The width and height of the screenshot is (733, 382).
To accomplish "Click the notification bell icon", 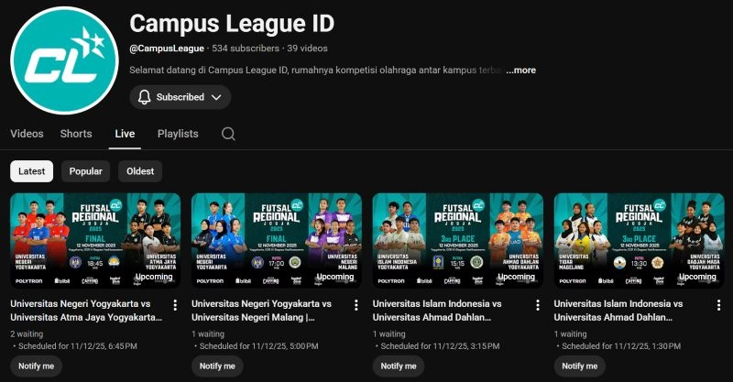I will [x=145, y=97].
